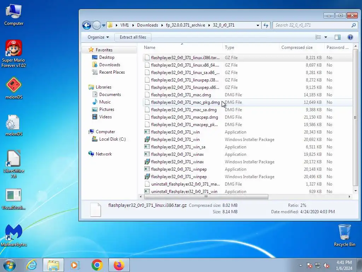The image size is (362, 272).
Task: Sort by Compressed size column header
Action: coord(297,47)
